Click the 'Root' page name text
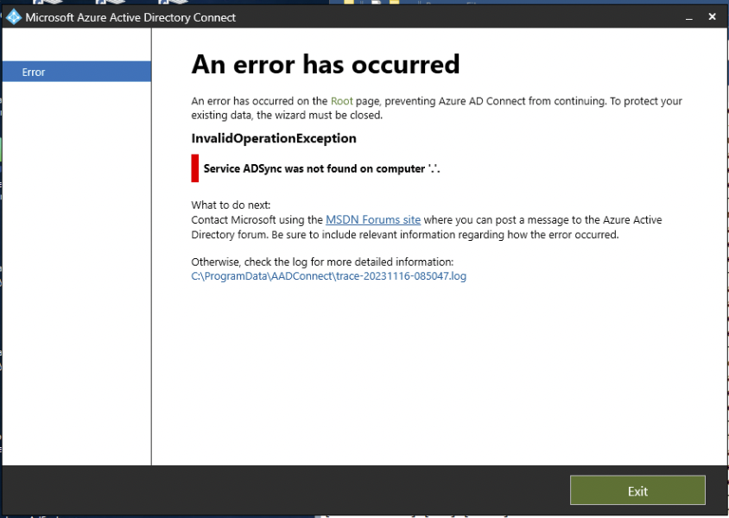The width and height of the screenshot is (729, 518). coord(342,101)
